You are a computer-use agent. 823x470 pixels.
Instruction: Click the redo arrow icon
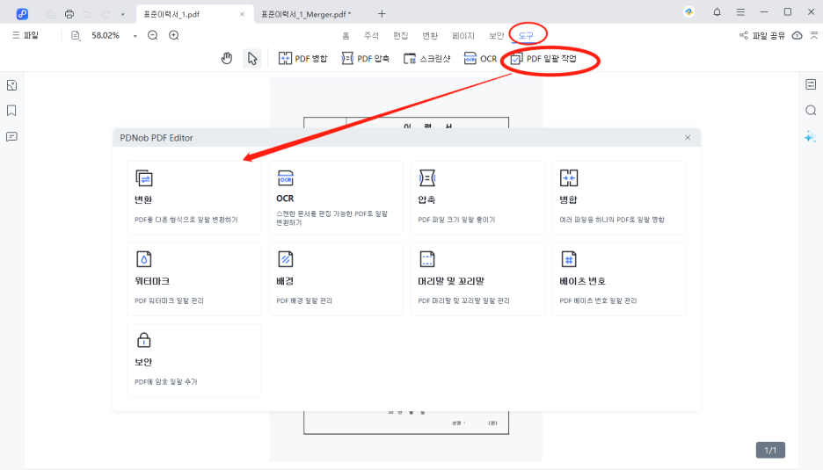click(x=106, y=14)
